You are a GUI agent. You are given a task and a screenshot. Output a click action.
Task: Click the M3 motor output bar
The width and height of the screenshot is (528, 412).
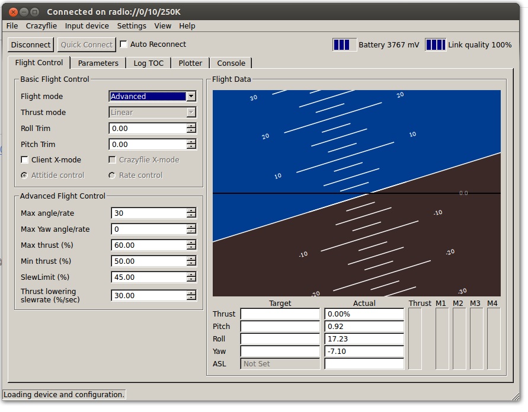click(x=476, y=338)
